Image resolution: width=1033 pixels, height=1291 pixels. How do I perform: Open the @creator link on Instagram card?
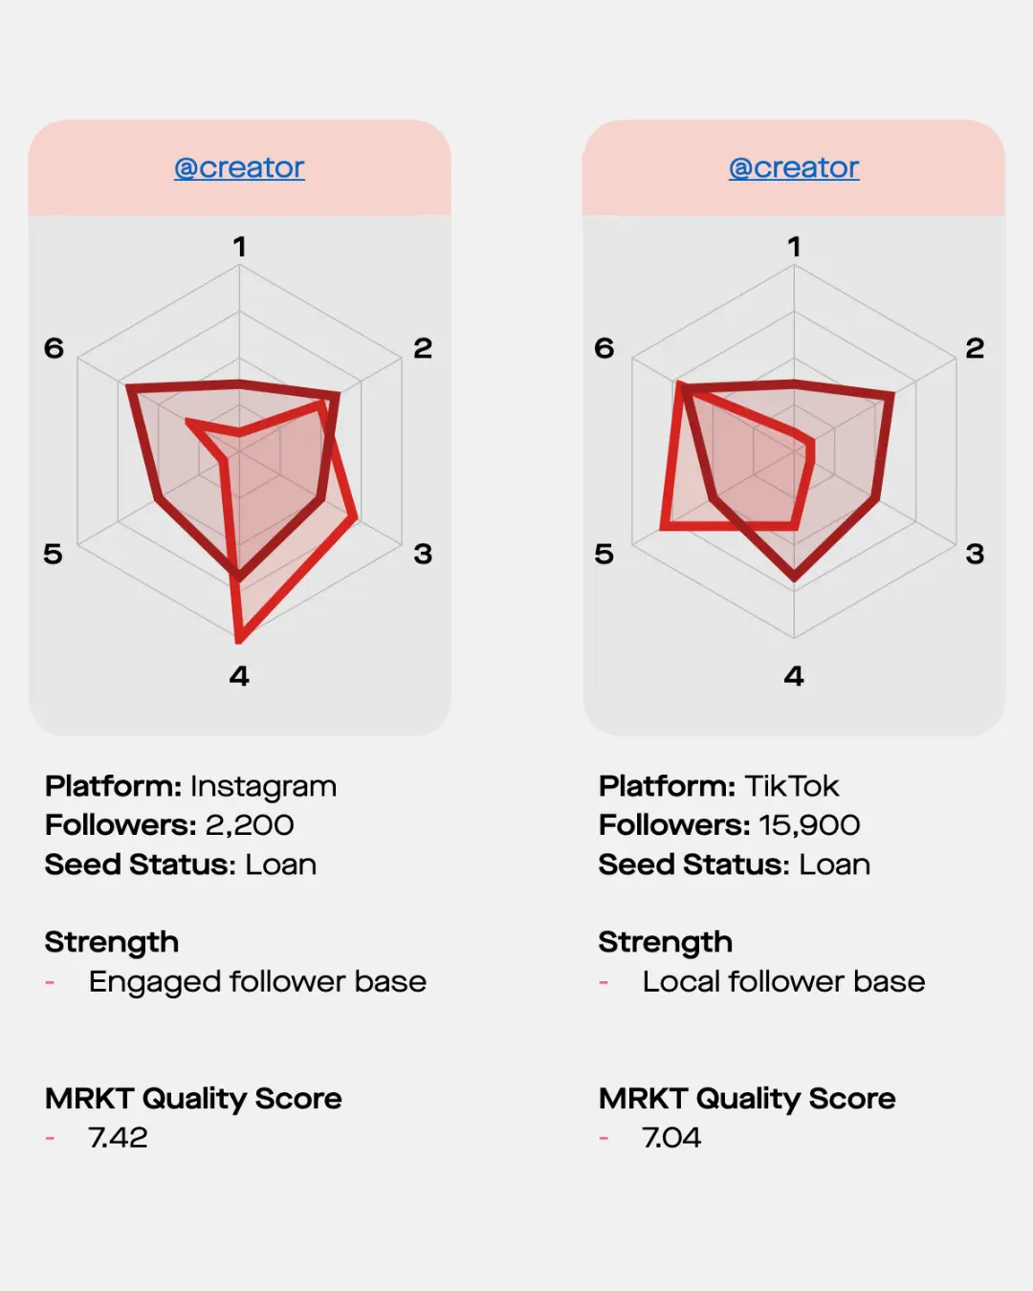(x=239, y=167)
